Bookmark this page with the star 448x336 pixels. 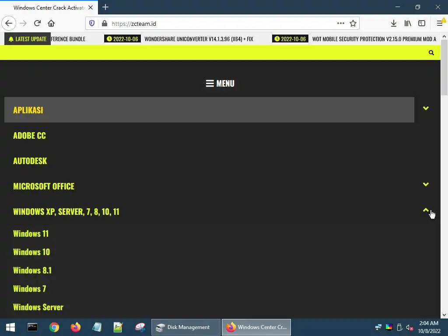pos(353,24)
